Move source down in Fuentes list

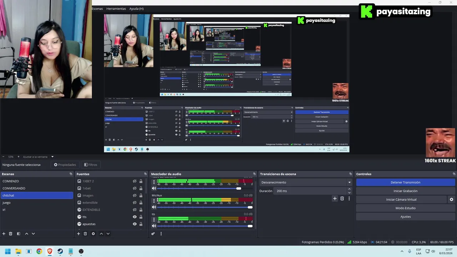pyautogui.click(x=108, y=234)
